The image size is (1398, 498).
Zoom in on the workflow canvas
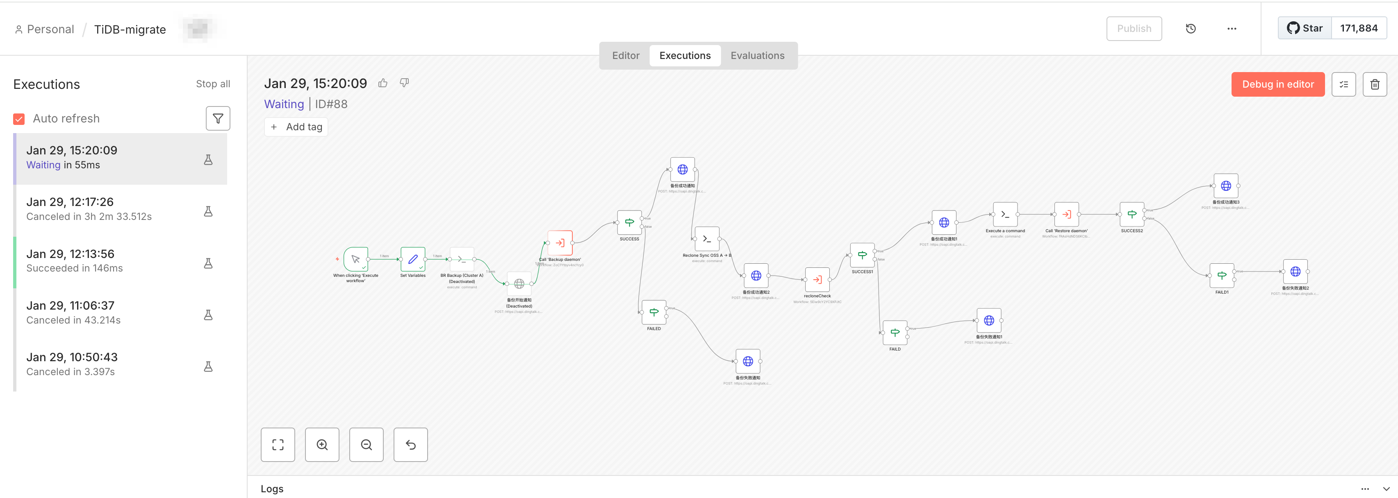322,444
